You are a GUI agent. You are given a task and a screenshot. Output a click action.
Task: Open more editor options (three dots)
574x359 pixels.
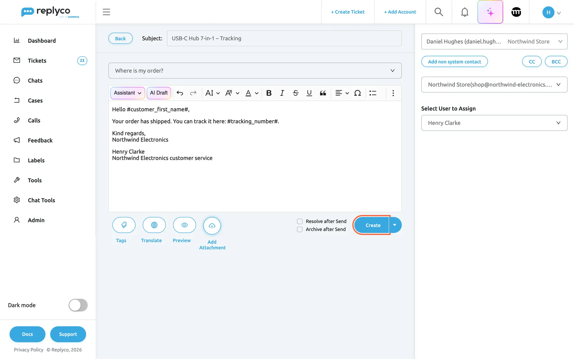[393, 93]
